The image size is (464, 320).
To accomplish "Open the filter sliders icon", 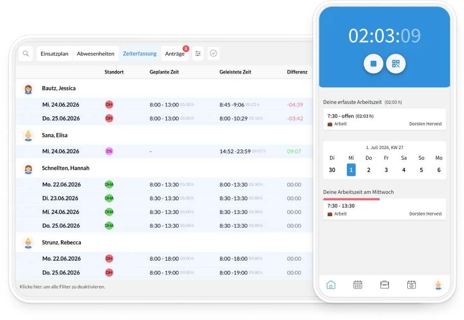I will [198, 54].
